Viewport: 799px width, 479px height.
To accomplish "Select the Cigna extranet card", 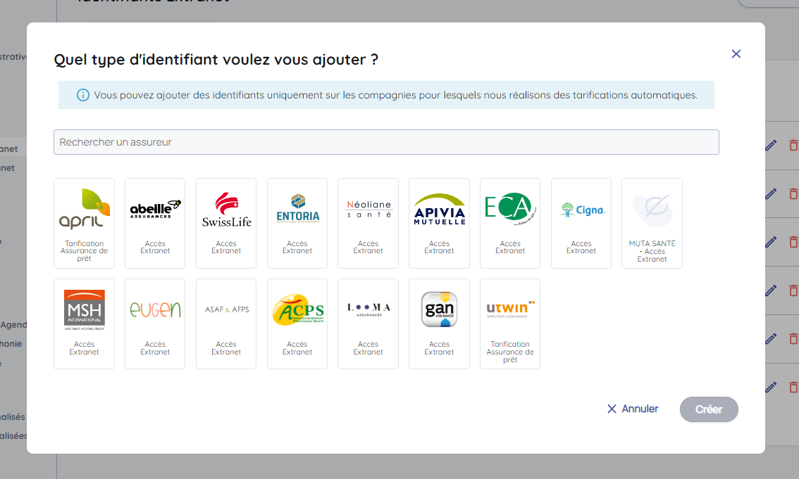I will click(x=581, y=223).
